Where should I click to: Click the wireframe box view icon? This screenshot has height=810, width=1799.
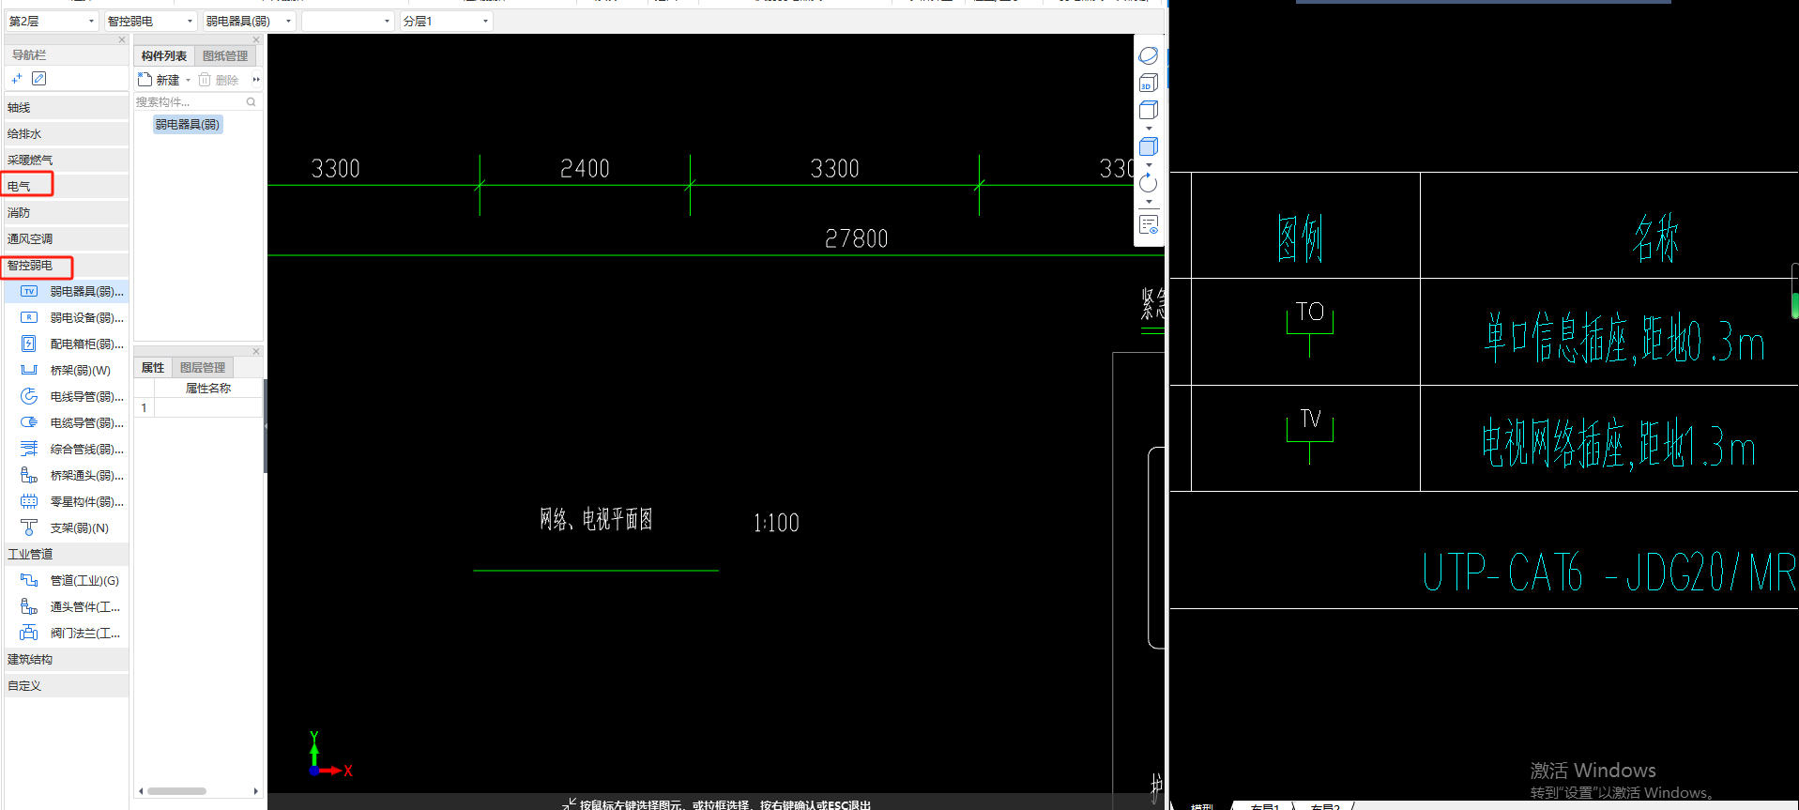click(1149, 111)
